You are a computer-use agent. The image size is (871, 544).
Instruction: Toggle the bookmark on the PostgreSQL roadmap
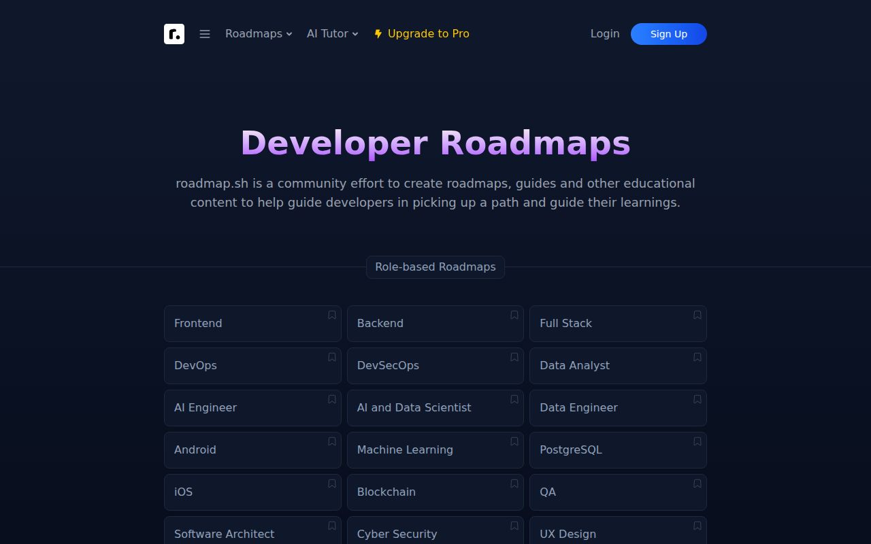click(x=697, y=441)
